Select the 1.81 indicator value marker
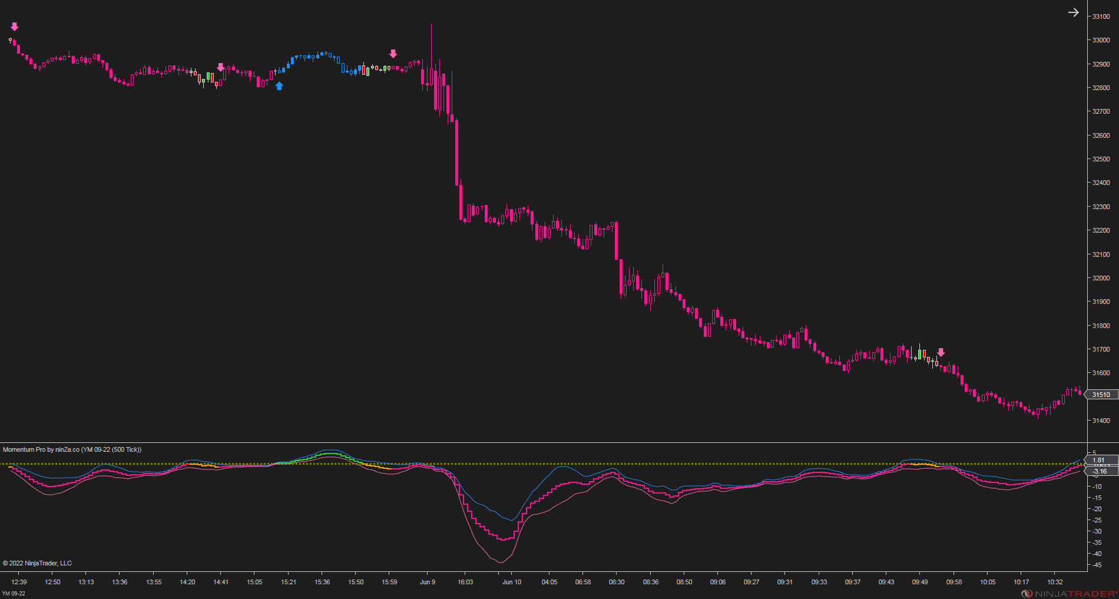Screen dimensions: 1119x599 1100,460
